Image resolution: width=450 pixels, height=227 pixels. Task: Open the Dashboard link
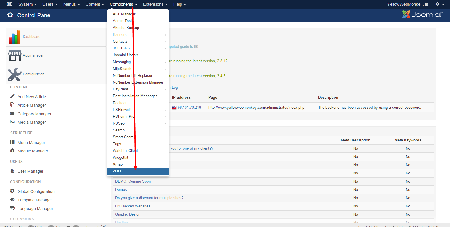(32, 36)
